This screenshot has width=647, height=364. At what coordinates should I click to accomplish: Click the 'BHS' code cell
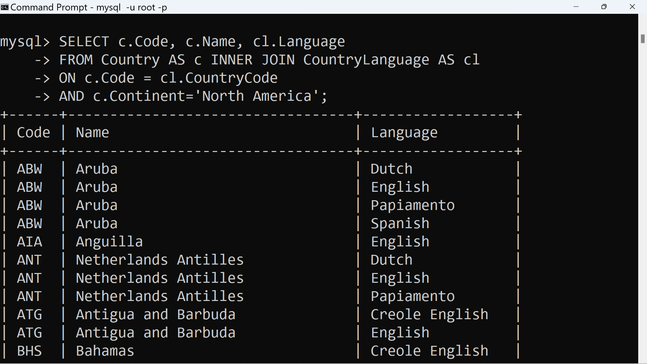pos(30,351)
